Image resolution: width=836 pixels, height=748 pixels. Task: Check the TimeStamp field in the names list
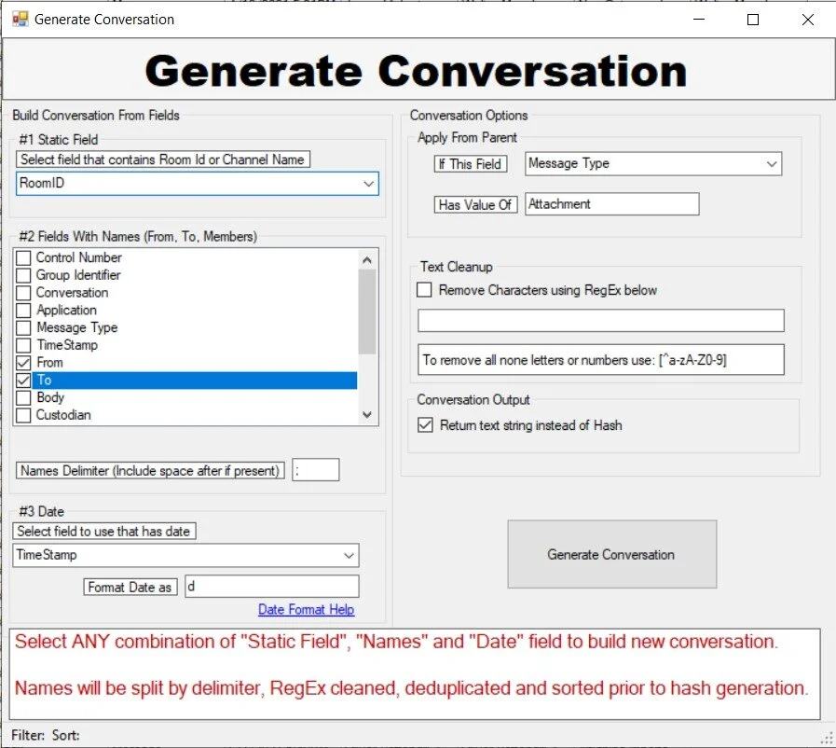[21, 344]
